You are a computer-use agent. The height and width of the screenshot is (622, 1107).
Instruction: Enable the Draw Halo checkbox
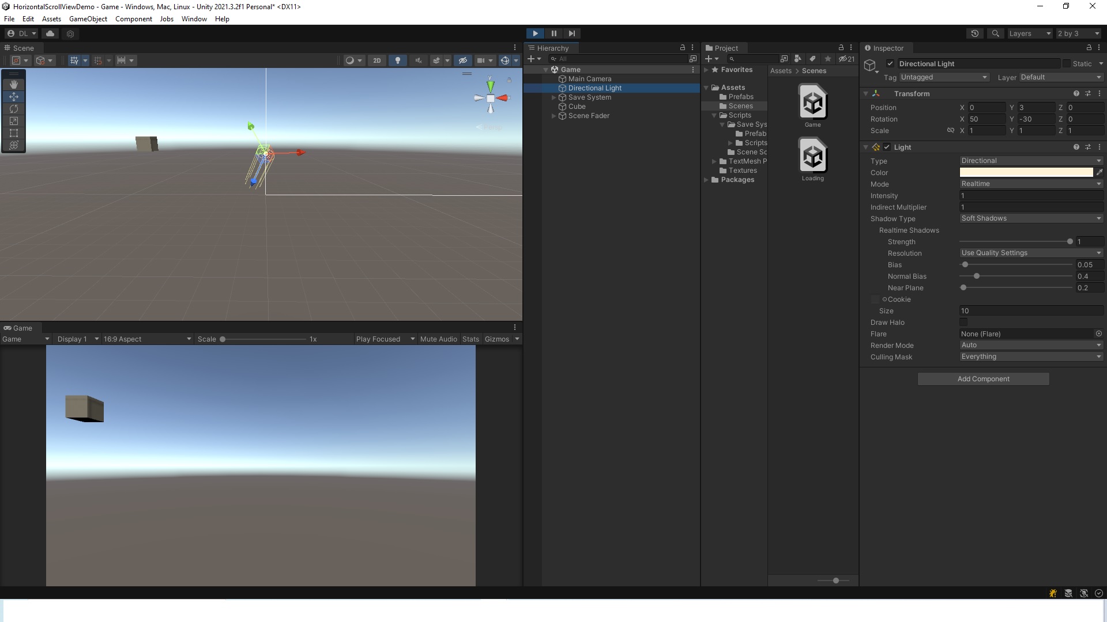[x=963, y=323]
